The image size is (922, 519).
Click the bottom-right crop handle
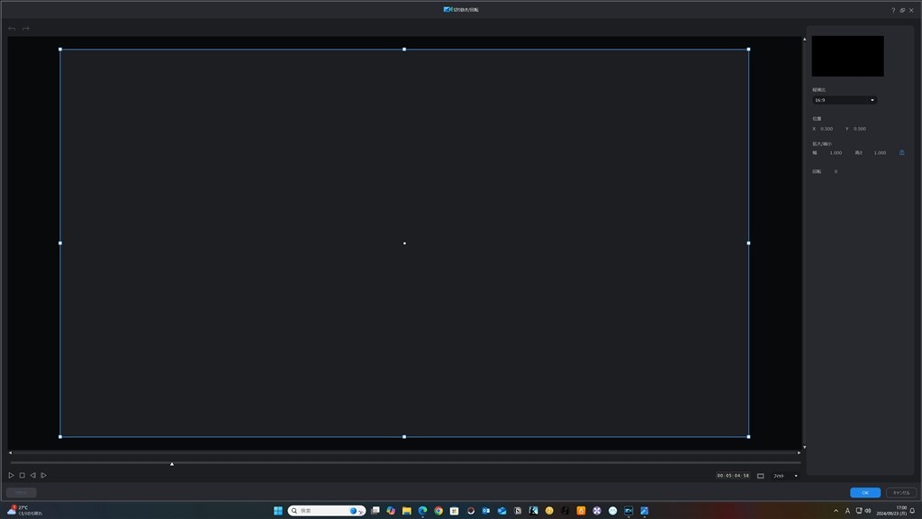(x=748, y=437)
